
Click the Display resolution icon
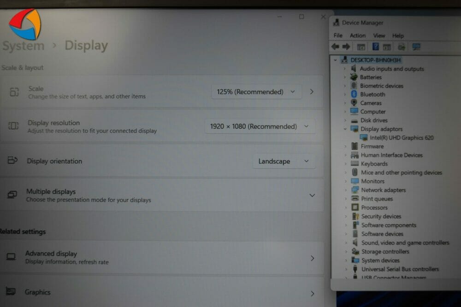coord(13,126)
